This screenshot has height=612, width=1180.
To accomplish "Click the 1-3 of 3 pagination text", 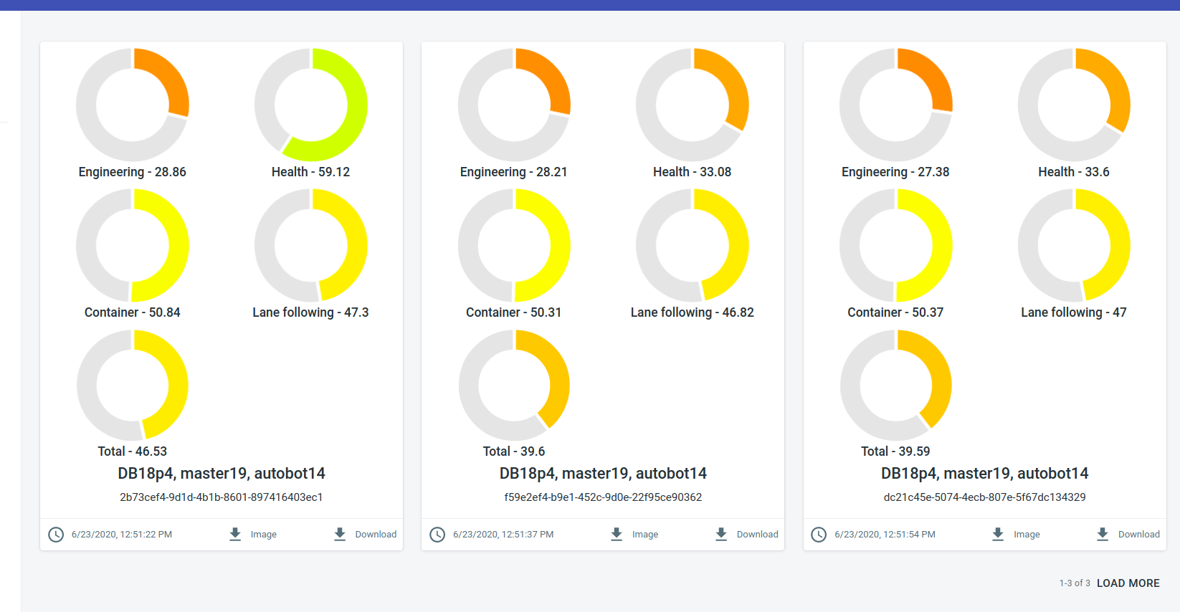I will click(x=1075, y=583).
